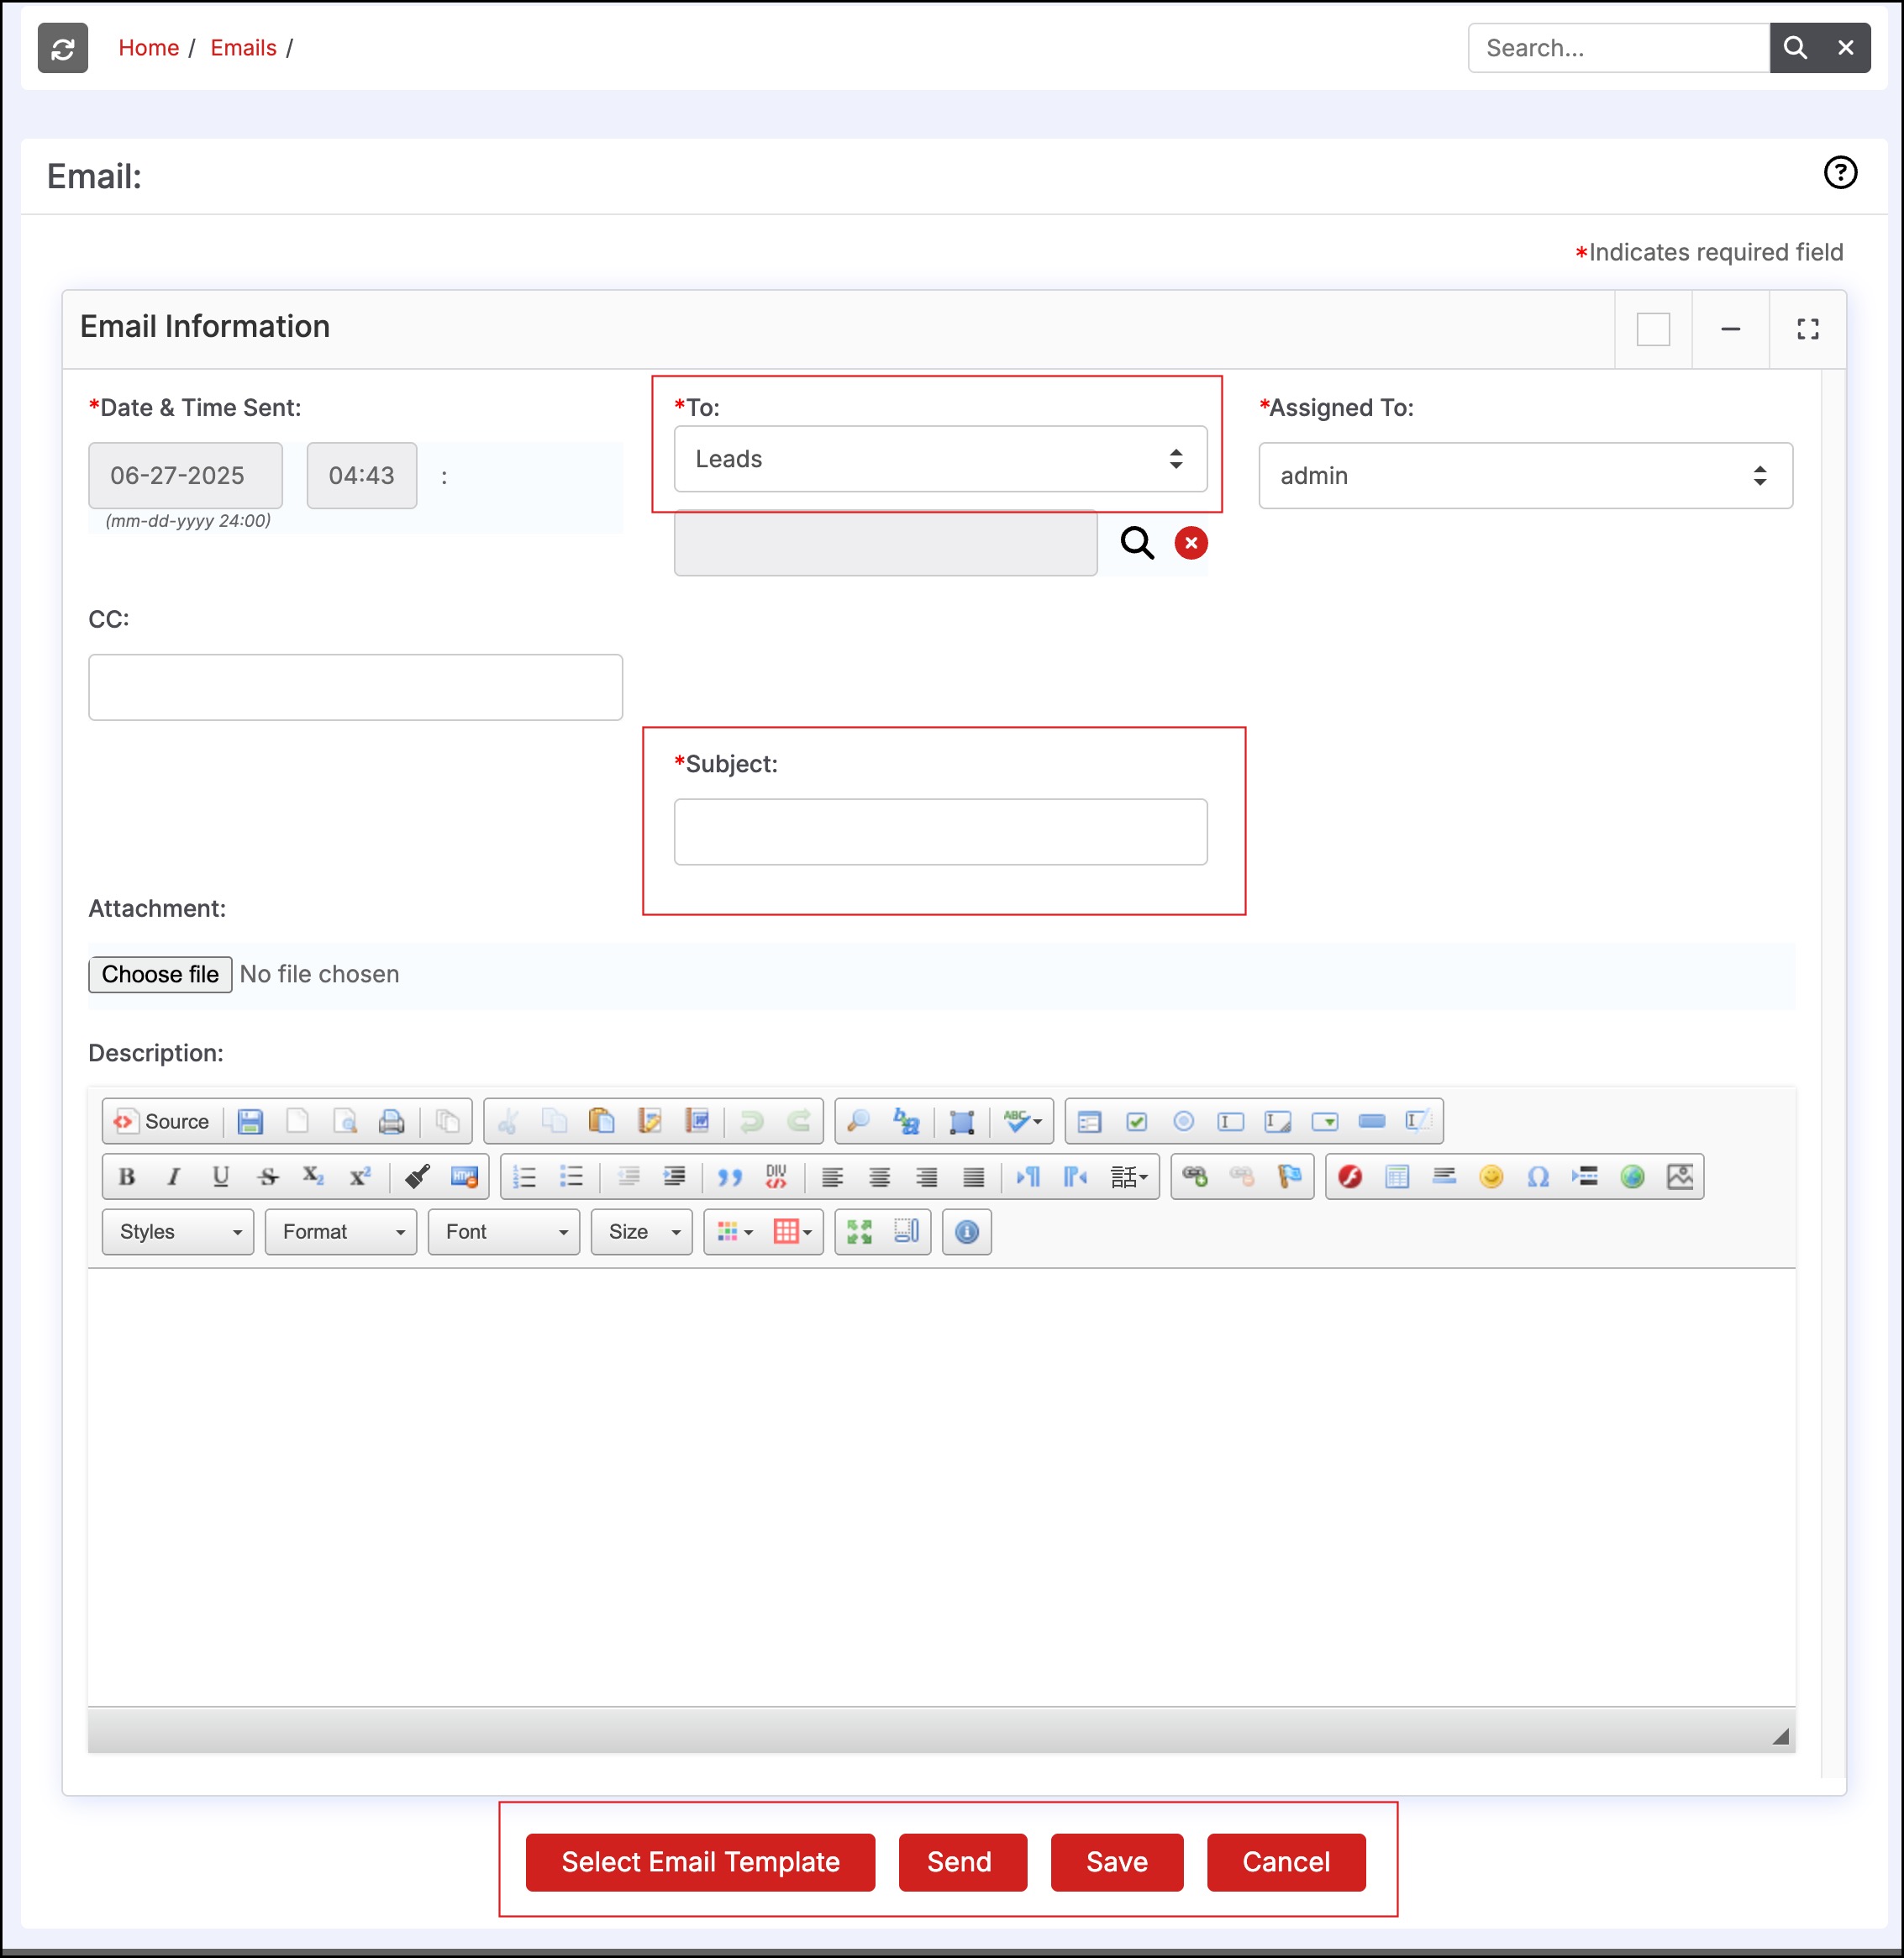1904x1958 pixels.
Task: Click the Source button in the editor toolbar
Action: (162, 1121)
